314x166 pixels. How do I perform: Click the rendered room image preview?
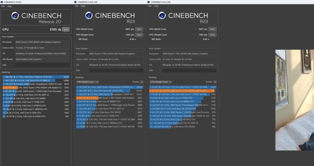[295, 100]
